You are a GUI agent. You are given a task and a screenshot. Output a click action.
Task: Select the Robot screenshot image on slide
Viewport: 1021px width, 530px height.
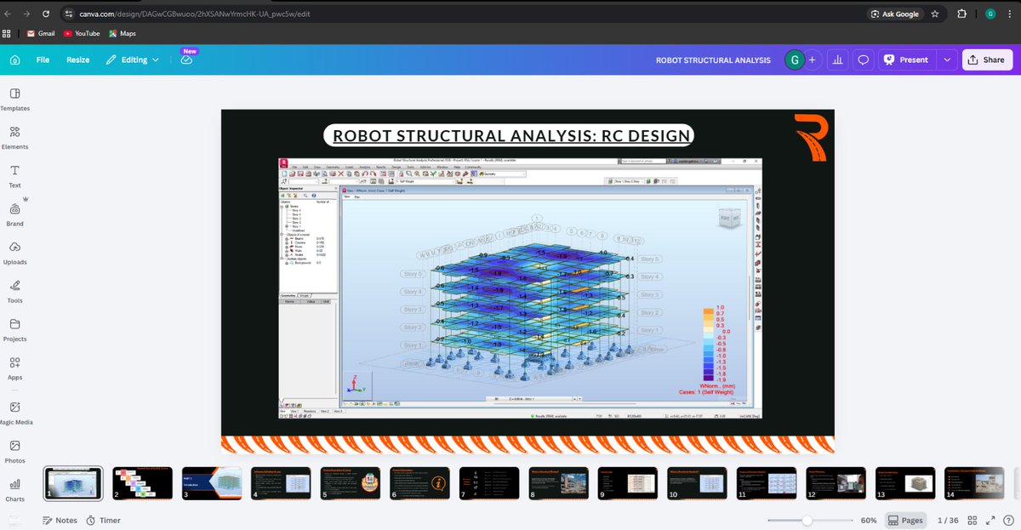pos(520,288)
